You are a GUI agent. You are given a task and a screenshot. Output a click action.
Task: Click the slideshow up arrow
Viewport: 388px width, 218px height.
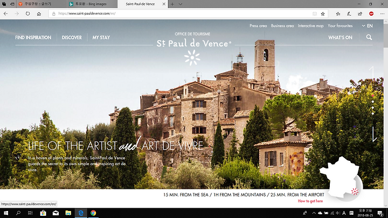click(x=372, y=73)
